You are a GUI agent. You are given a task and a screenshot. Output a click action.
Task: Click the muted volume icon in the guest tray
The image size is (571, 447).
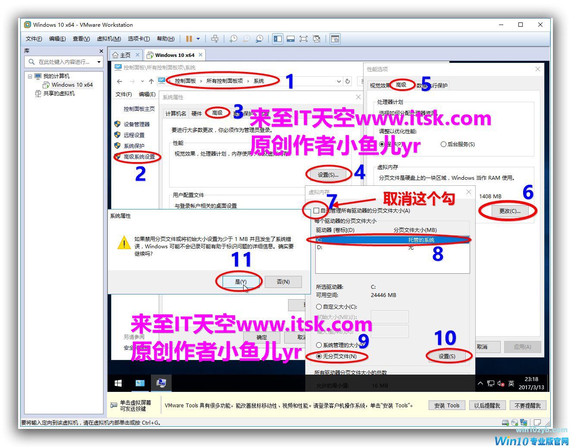pos(501,383)
